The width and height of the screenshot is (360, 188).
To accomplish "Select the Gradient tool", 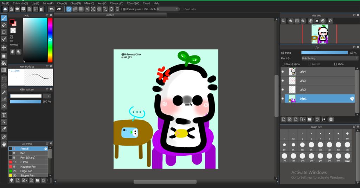I will click(x=4, y=70).
